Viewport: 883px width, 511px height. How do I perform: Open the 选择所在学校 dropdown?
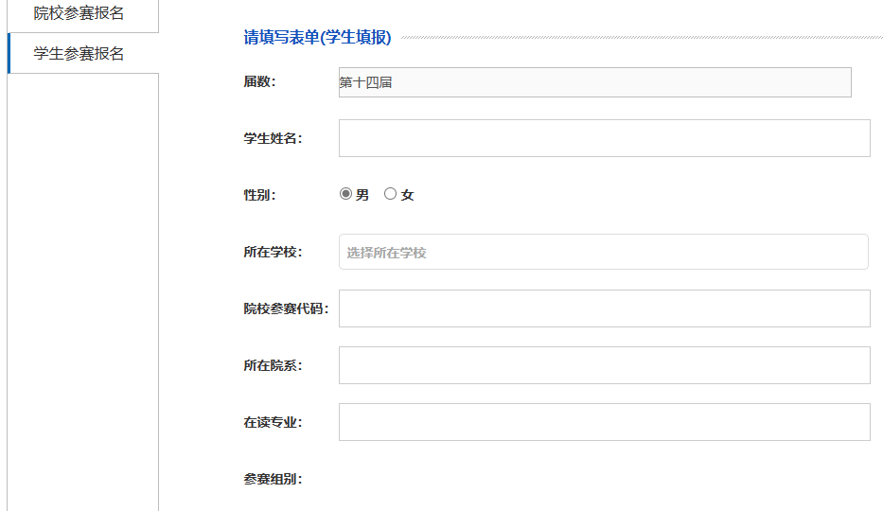click(603, 252)
